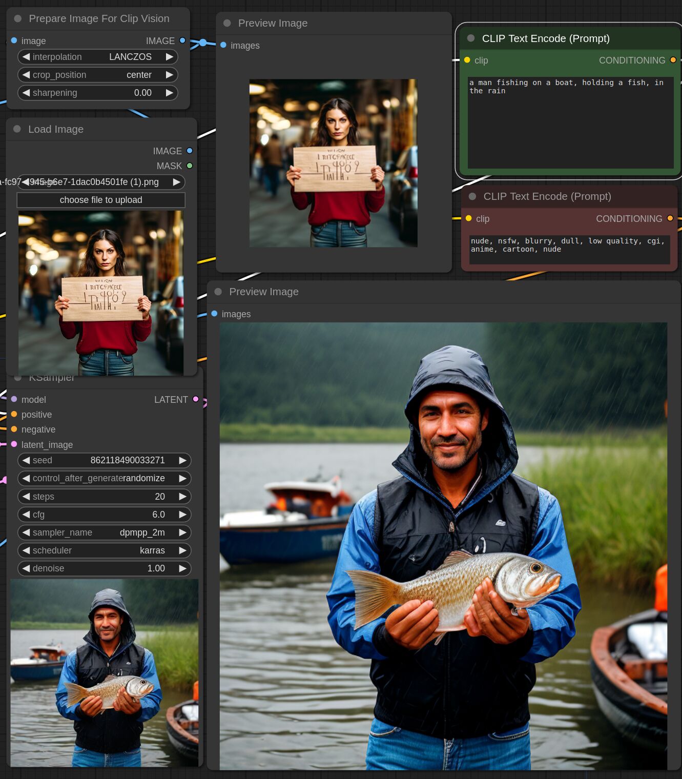Click choose file to upload button
Viewport: 682px width, 779px height.
tap(101, 200)
